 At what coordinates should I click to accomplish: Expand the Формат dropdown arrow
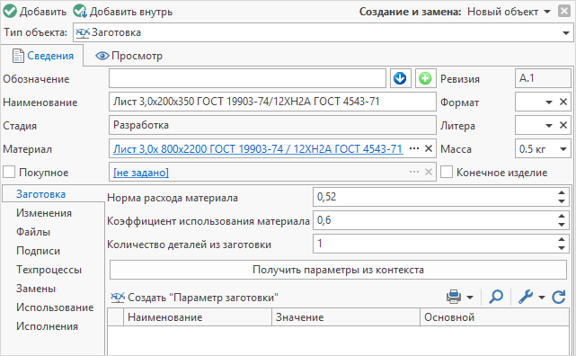point(549,102)
